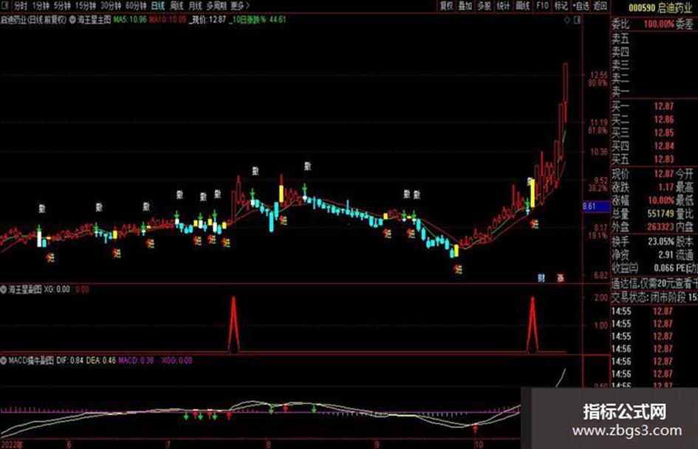Open the 复权 adjustment menu
698x449 pixels.
(x=446, y=6)
